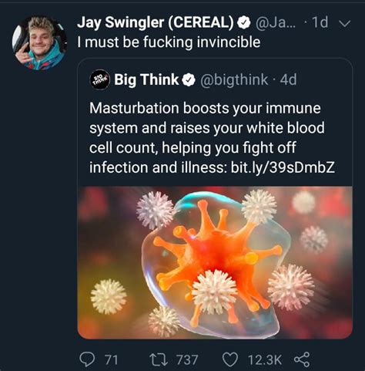Click the Jay Swingler (CEREAL) display name
This screenshot has width=365, height=371.
point(156,22)
